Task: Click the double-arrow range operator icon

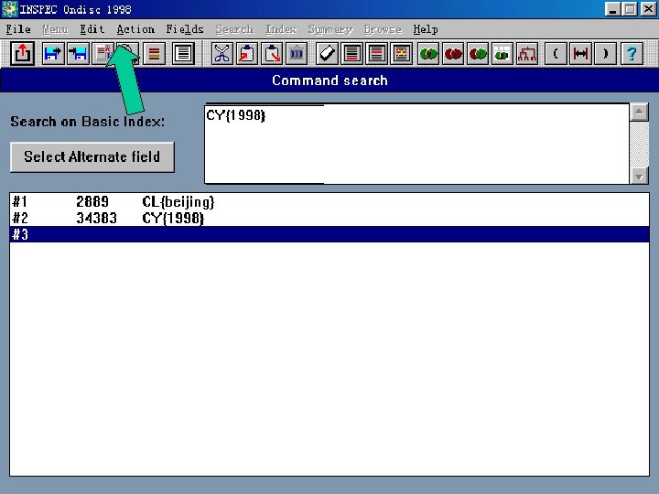Action: point(580,54)
